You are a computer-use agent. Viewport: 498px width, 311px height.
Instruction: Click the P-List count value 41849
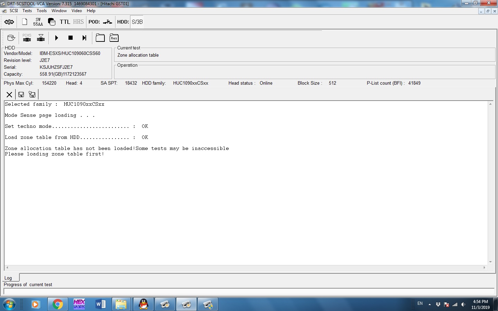click(x=414, y=83)
